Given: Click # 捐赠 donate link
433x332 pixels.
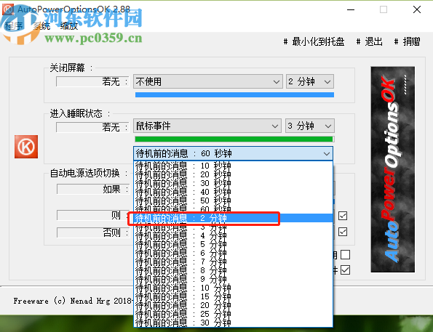Looking at the screenshot, I should [407, 41].
